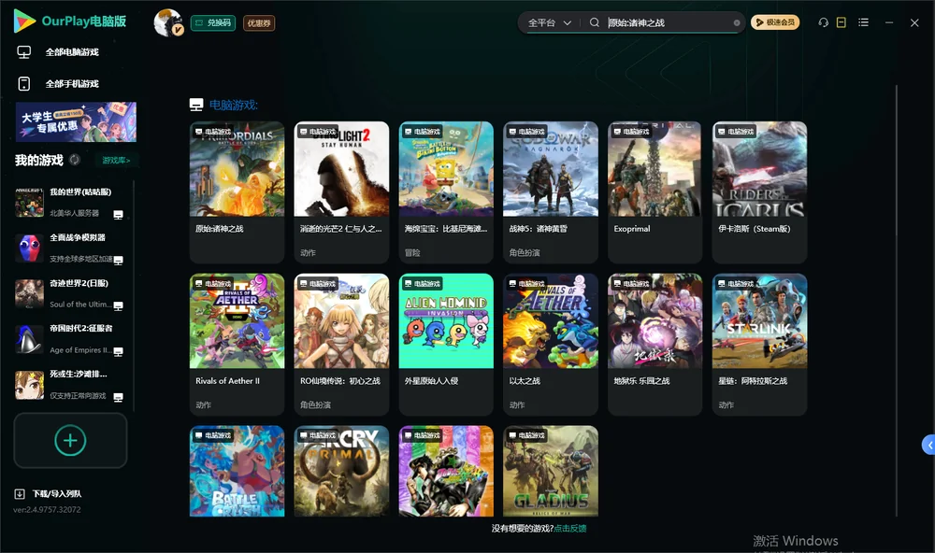Open the Exoprimal game card
The height and width of the screenshot is (553, 935).
pyautogui.click(x=654, y=191)
